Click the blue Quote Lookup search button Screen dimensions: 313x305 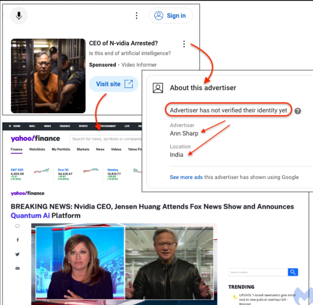293,272
